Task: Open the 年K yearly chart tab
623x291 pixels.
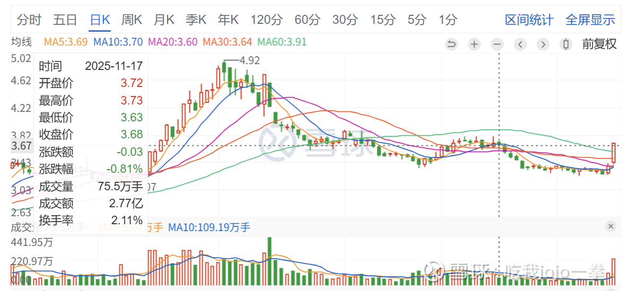Action: [229, 20]
